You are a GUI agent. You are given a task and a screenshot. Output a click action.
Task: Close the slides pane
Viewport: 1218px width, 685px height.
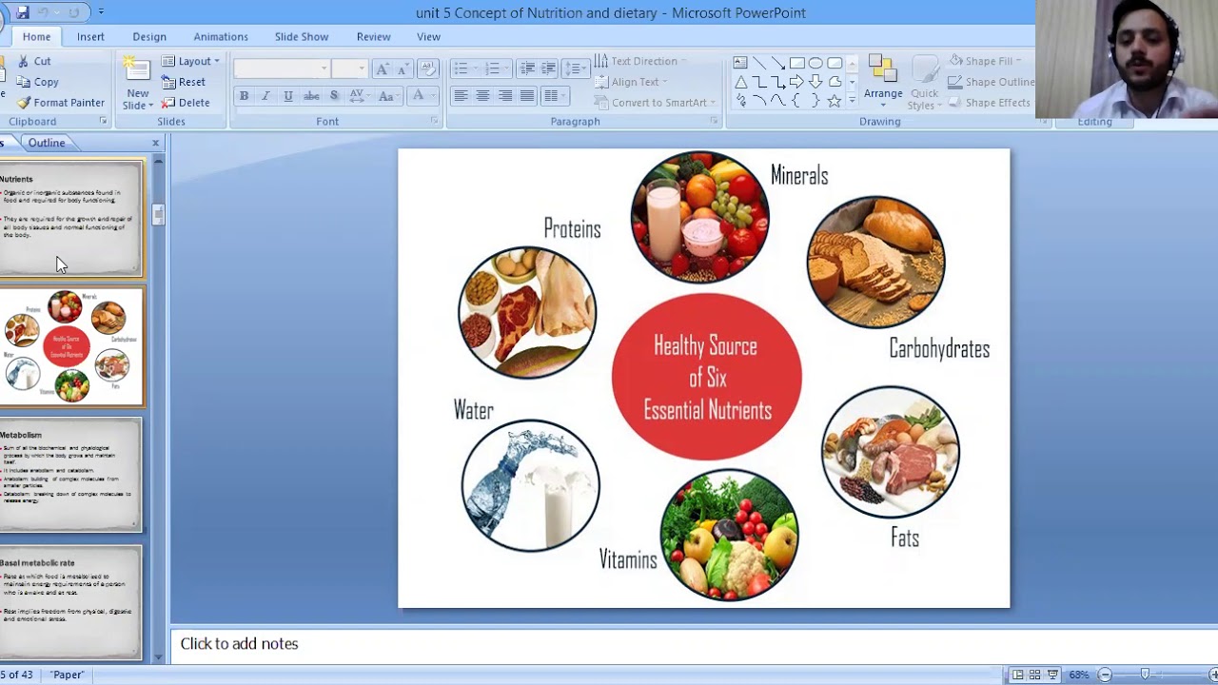pyautogui.click(x=156, y=143)
